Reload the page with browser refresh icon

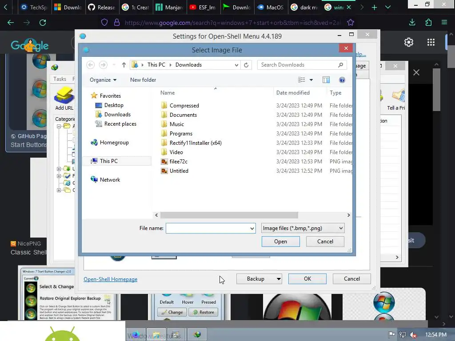pyautogui.click(x=43, y=23)
